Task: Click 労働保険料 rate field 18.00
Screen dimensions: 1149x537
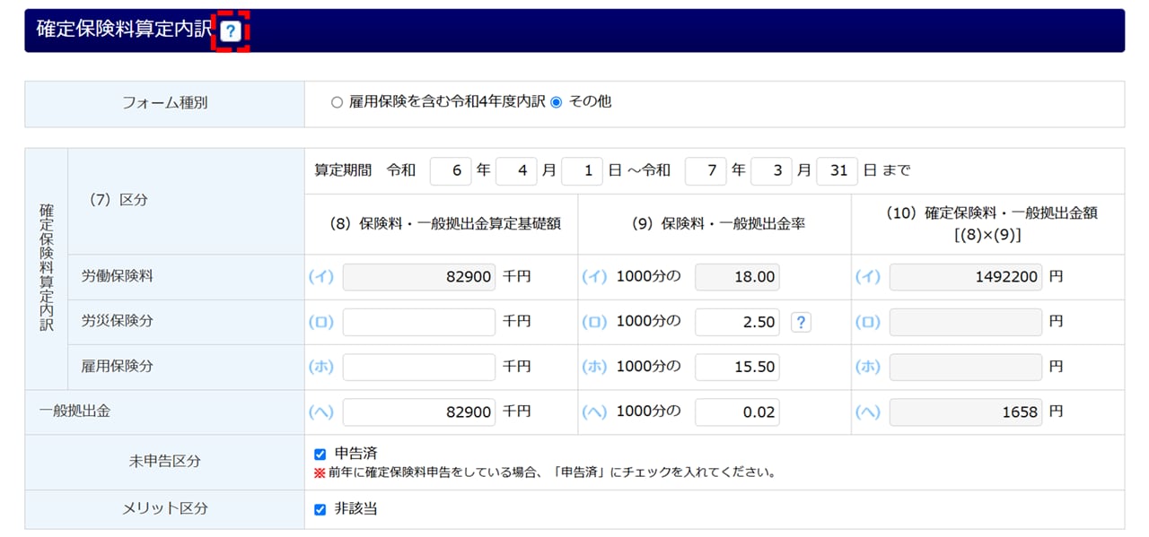Action: pyautogui.click(x=737, y=277)
